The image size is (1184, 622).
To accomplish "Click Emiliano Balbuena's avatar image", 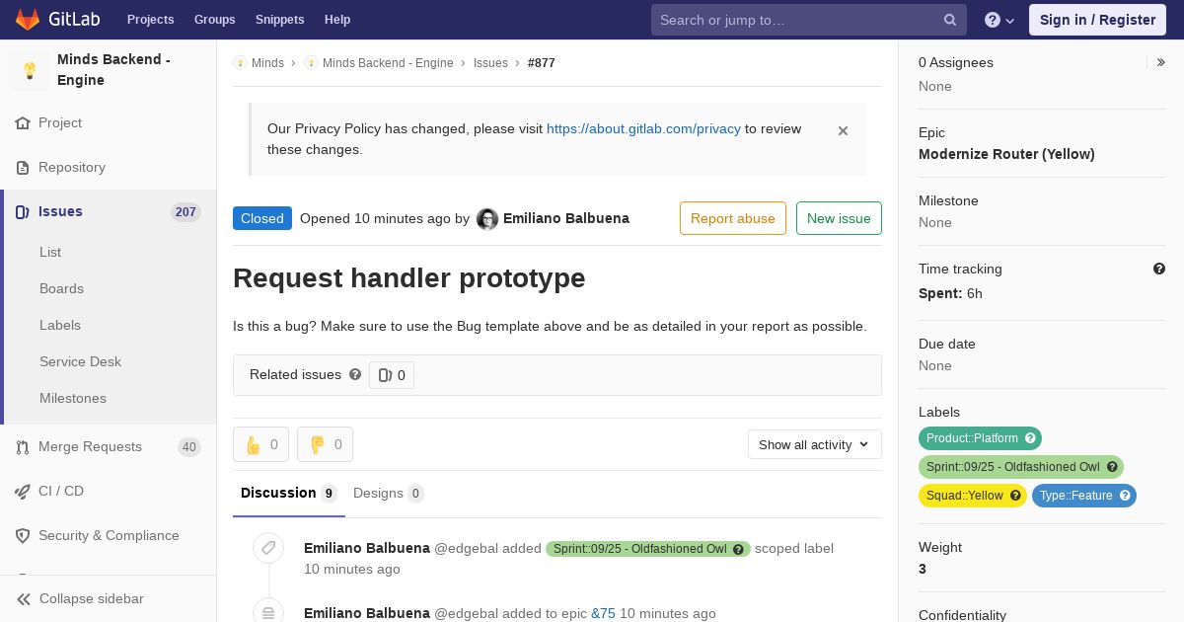I will click(487, 219).
